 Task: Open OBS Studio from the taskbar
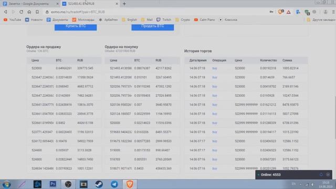tap(68, 184)
